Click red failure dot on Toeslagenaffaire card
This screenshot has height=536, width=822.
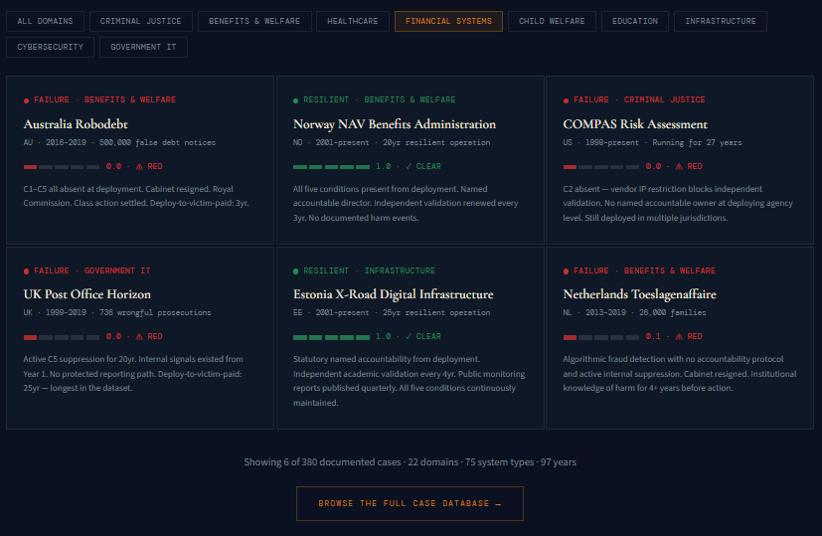pyautogui.click(x=566, y=271)
